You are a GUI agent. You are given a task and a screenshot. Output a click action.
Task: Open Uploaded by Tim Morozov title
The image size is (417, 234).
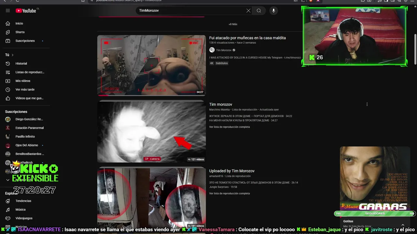coord(232,171)
